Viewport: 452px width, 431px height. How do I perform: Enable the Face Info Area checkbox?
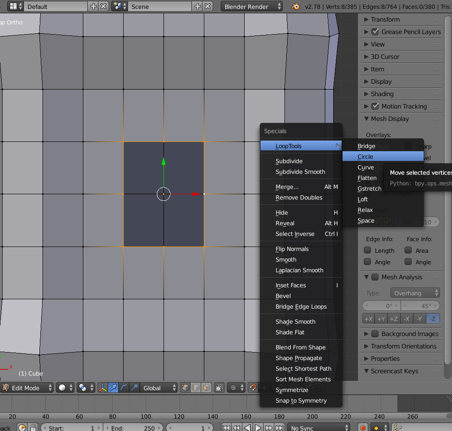[x=408, y=251]
